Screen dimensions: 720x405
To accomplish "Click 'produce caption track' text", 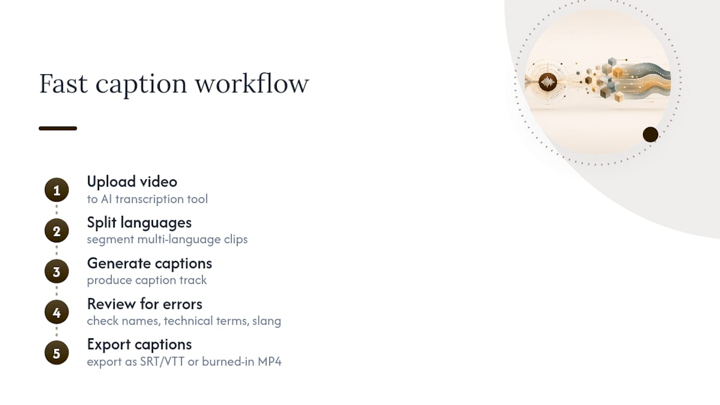I will click(147, 280).
